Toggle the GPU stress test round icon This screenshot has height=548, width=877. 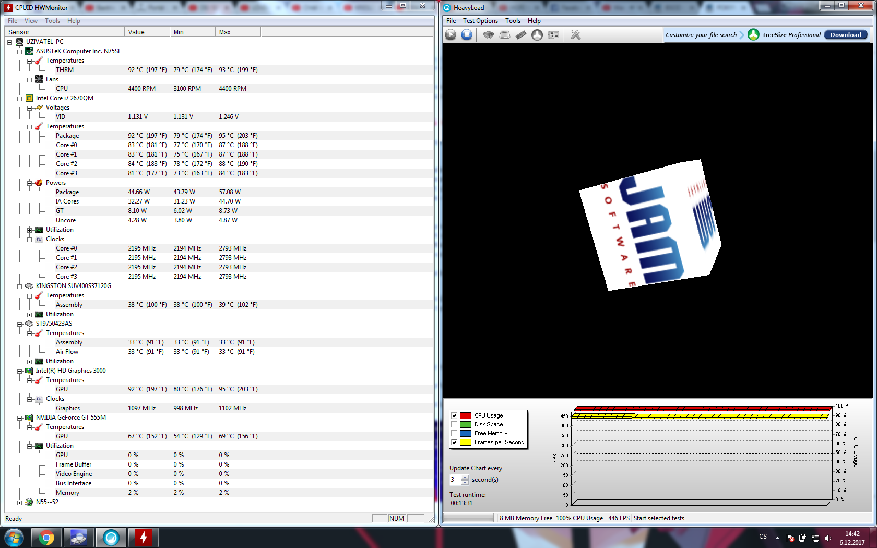[537, 35]
